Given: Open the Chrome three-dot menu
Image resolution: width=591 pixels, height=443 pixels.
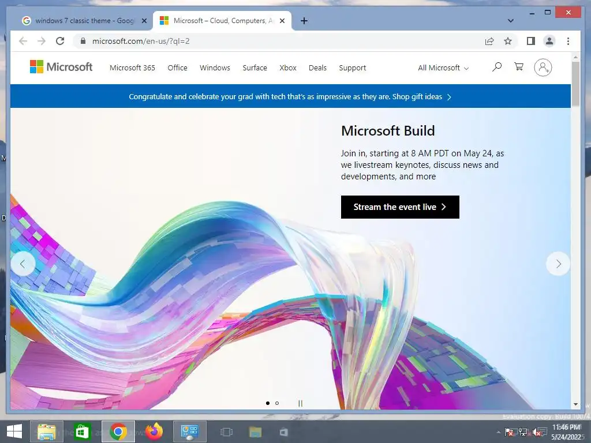Looking at the screenshot, I should point(568,41).
